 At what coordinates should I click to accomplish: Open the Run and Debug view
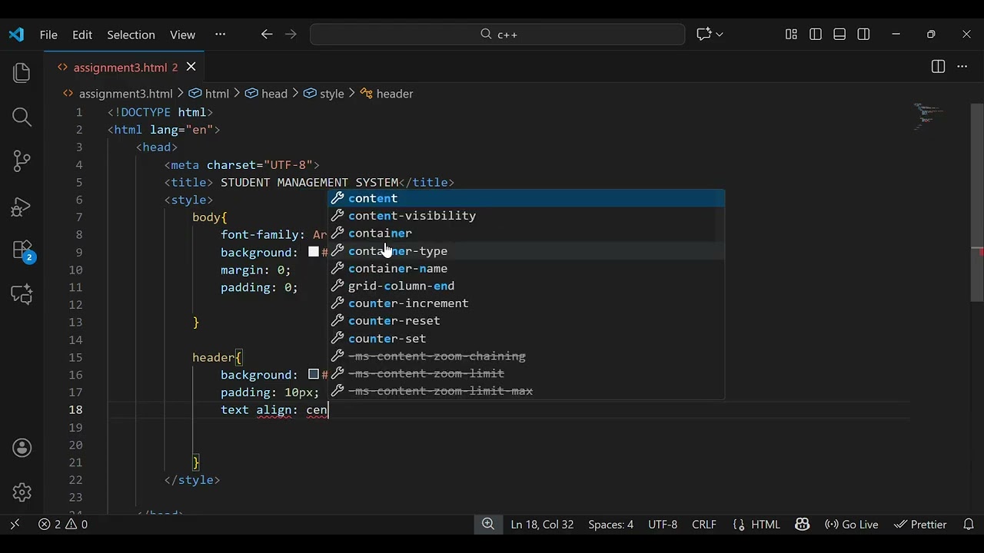coord(22,206)
